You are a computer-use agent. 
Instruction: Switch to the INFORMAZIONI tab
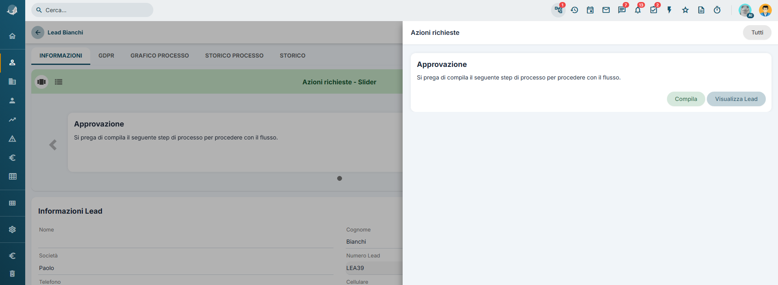(61, 56)
